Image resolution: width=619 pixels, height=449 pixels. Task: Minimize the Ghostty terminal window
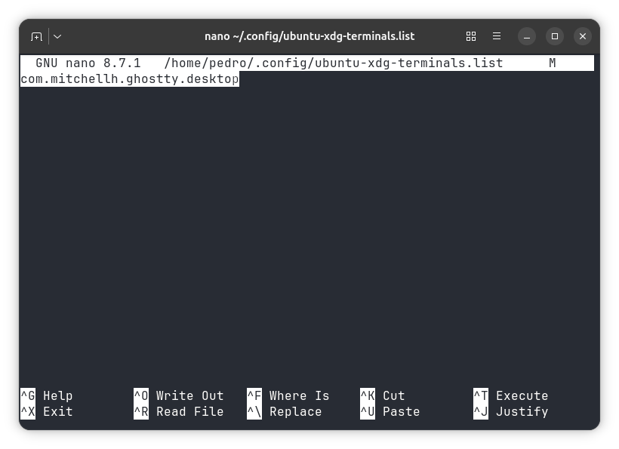click(527, 36)
